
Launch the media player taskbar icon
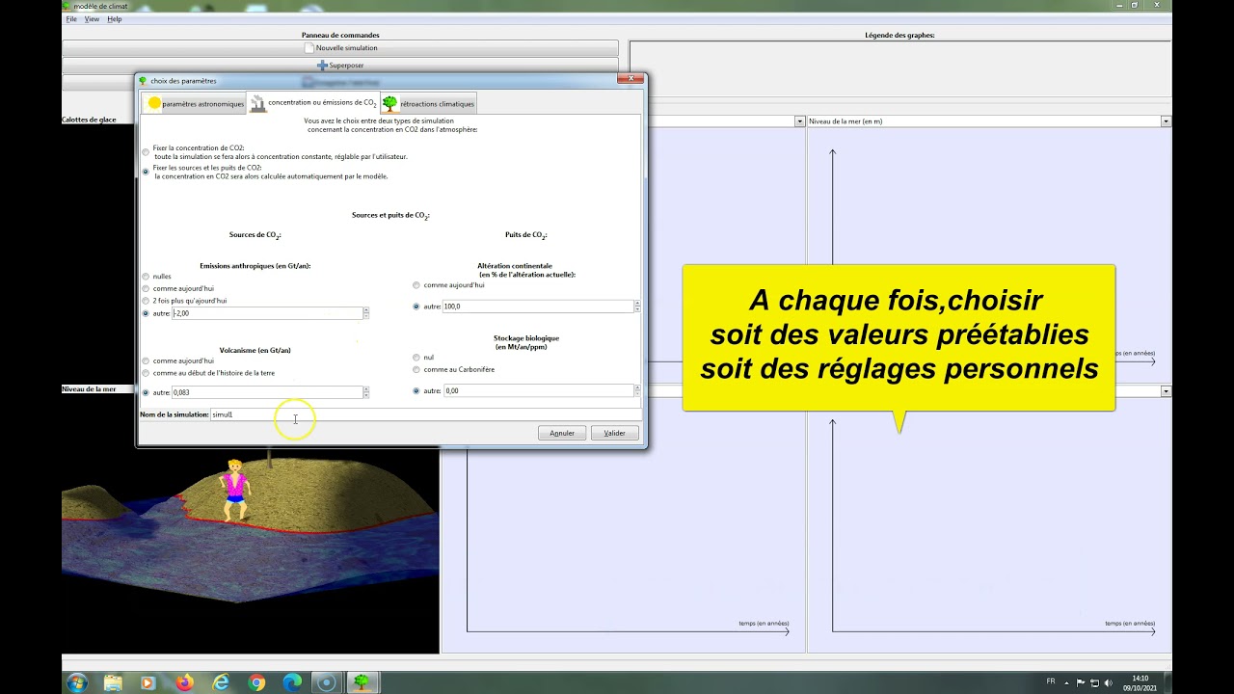point(148,682)
